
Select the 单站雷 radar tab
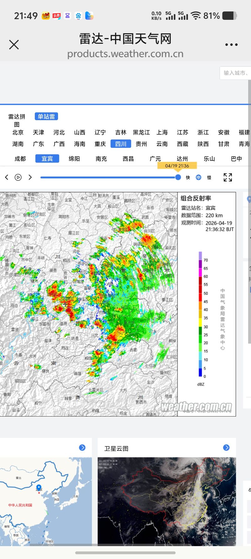[46, 116]
